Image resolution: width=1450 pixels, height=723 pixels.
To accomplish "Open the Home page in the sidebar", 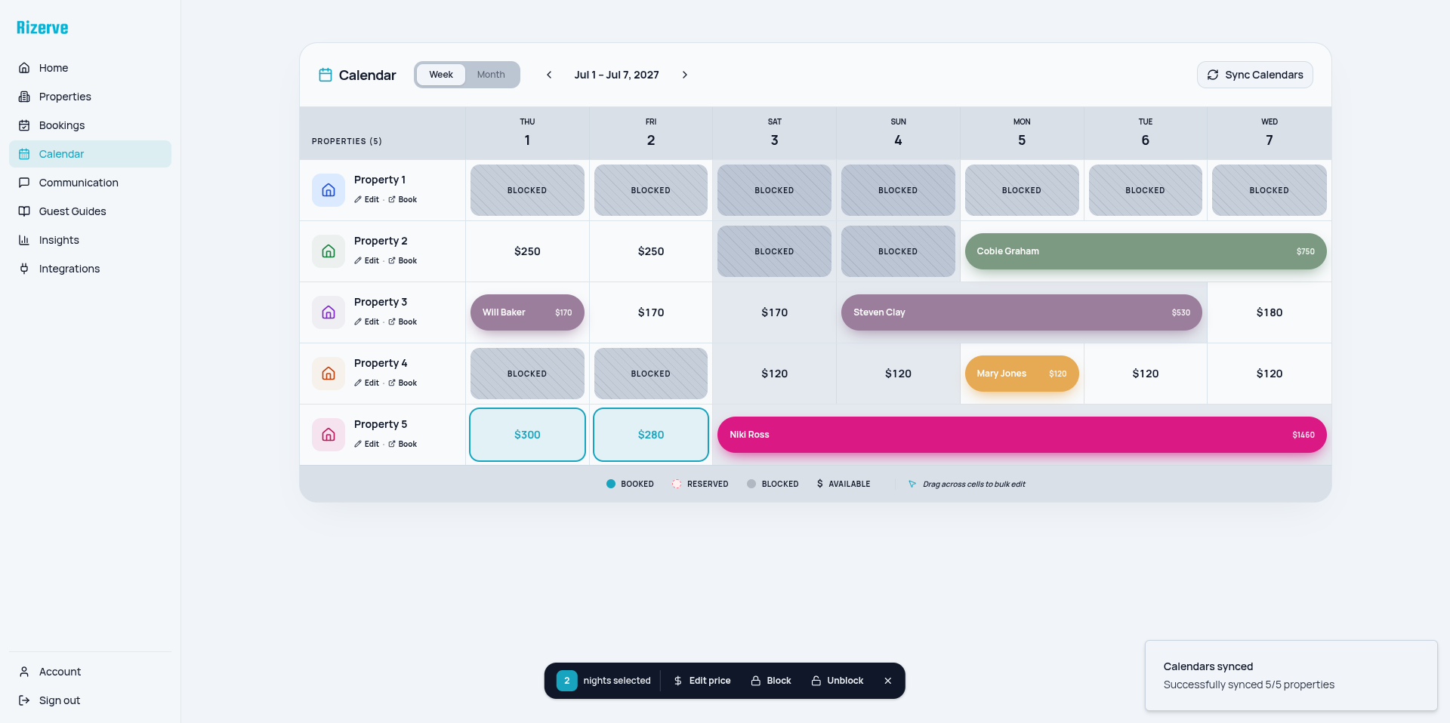I will [x=90, y=68].
